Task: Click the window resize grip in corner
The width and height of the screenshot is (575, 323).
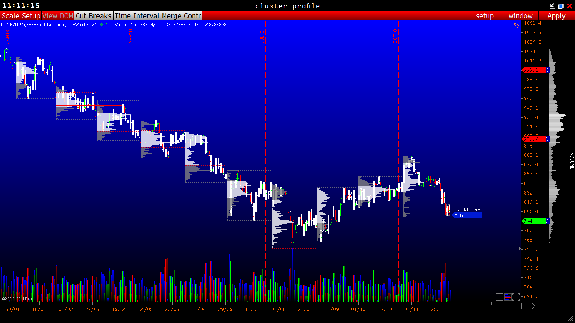Action: coord(571,319)
